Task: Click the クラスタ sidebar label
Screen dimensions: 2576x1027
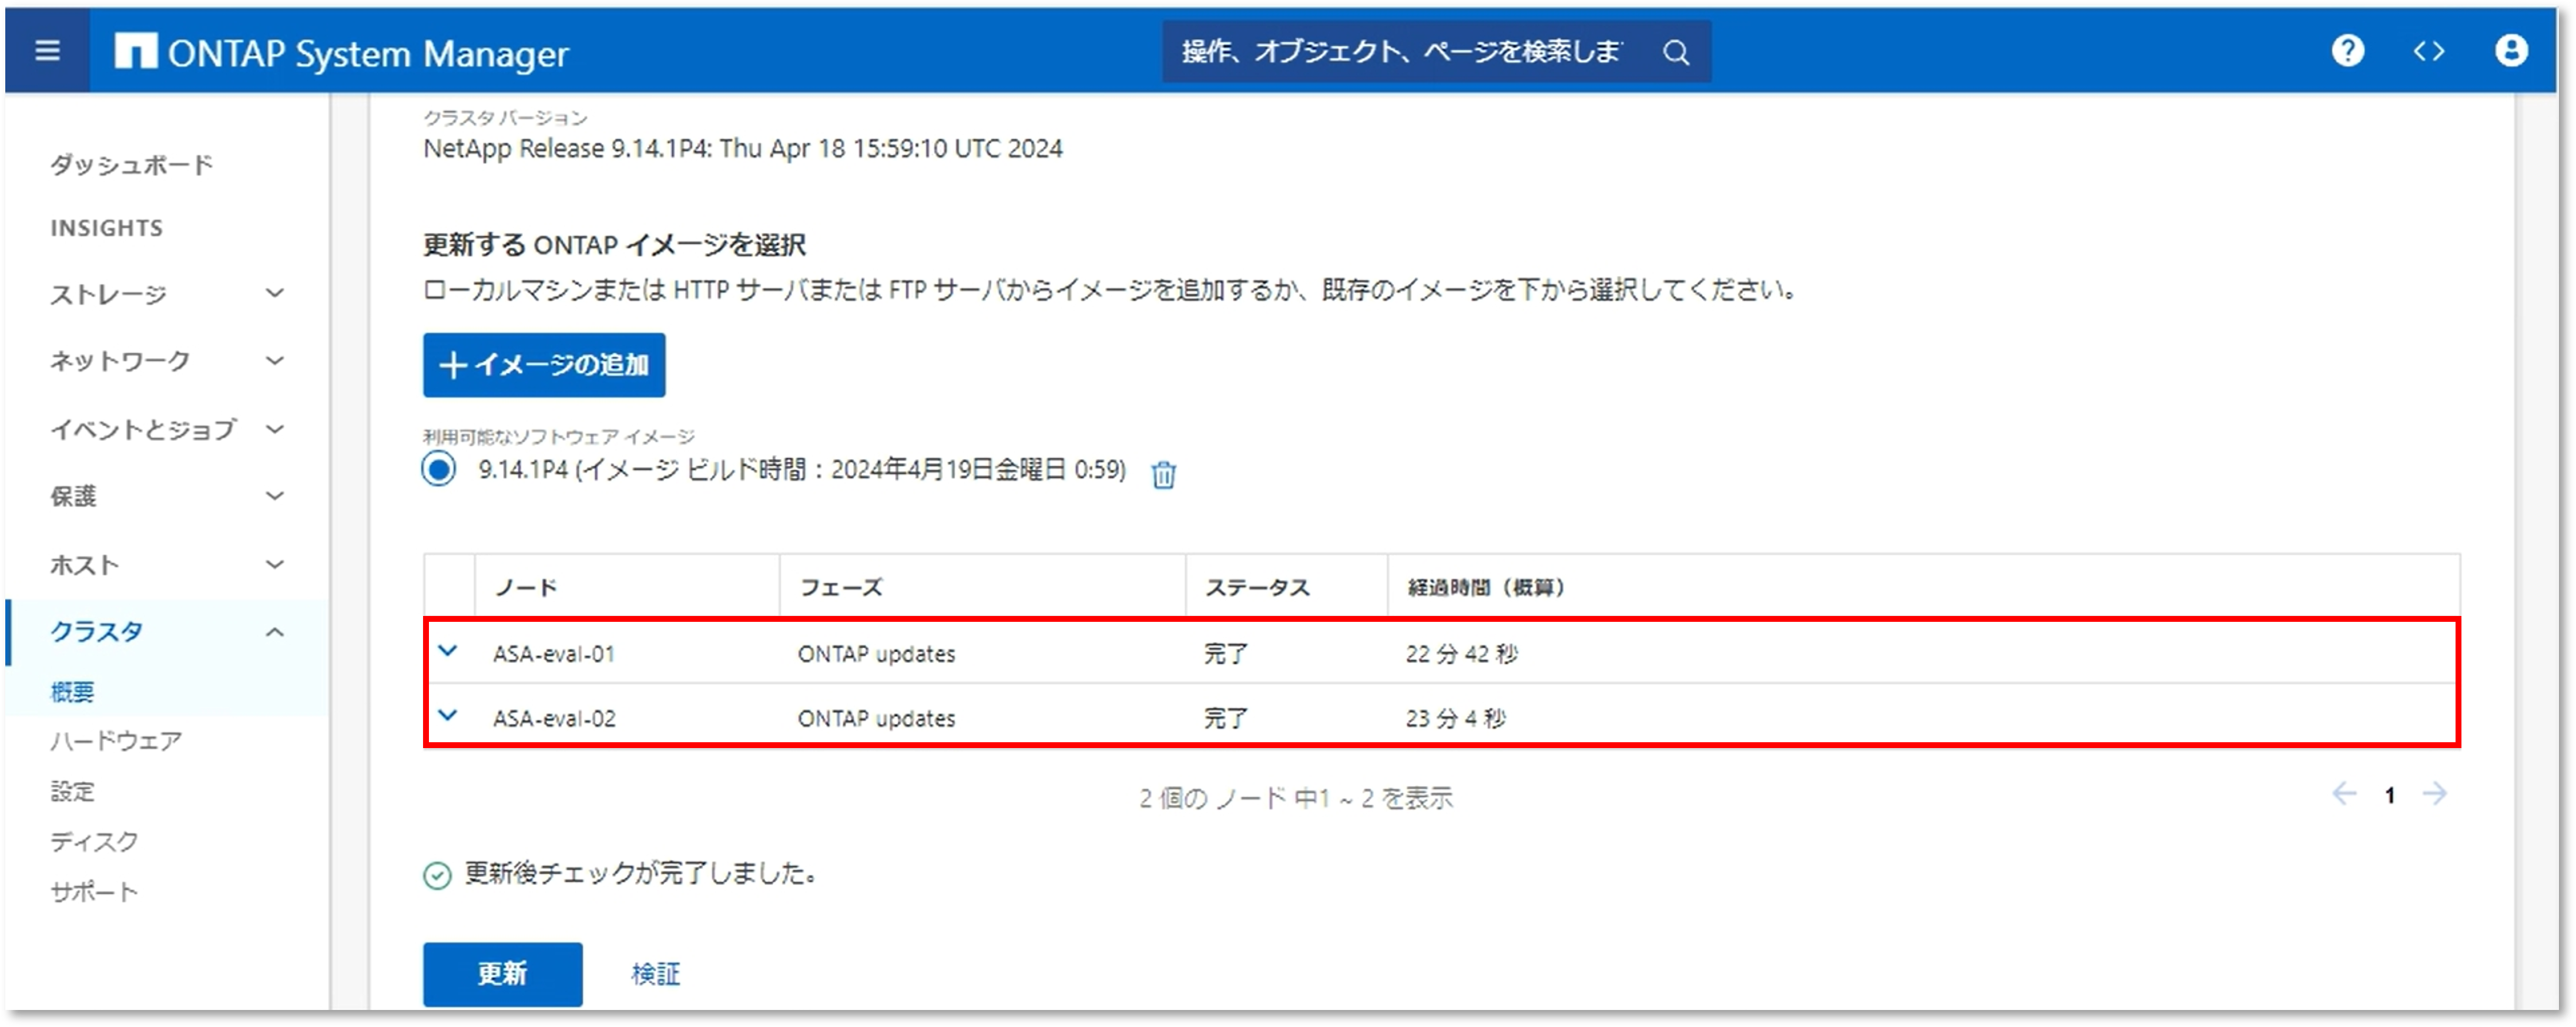Action: [97, 632]
